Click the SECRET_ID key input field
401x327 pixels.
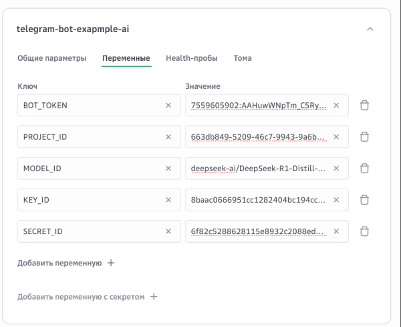90,231
